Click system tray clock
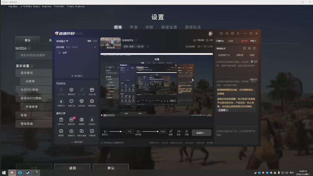The image size is (313, 176). click(302, 173)
